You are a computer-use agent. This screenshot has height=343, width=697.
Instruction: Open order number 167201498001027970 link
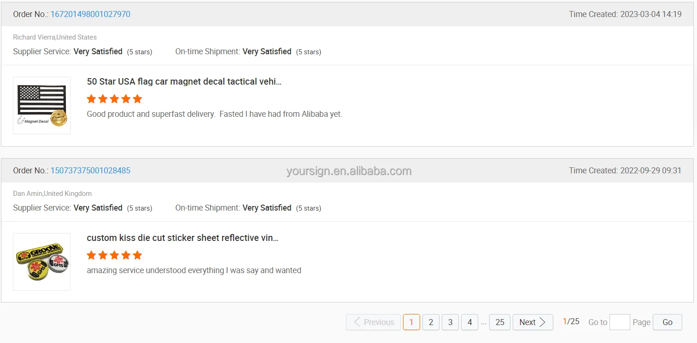coord(90,14)
